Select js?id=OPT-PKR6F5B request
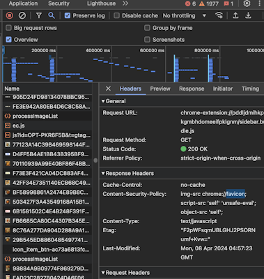This screenshot has width=264, height=279. coord(47,135)
